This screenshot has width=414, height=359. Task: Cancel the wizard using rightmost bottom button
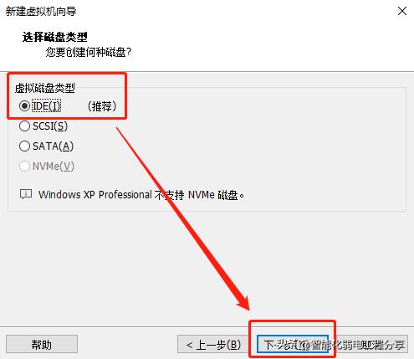pos(372,344)
